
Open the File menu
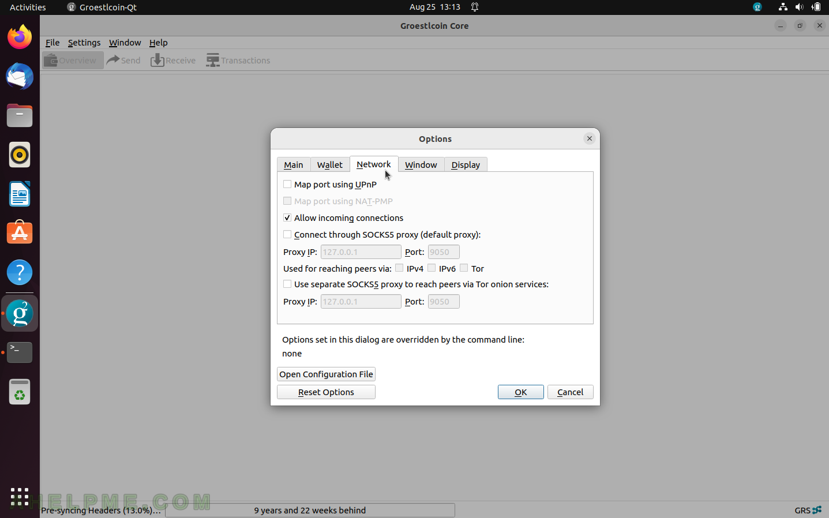tap(52, 43)
